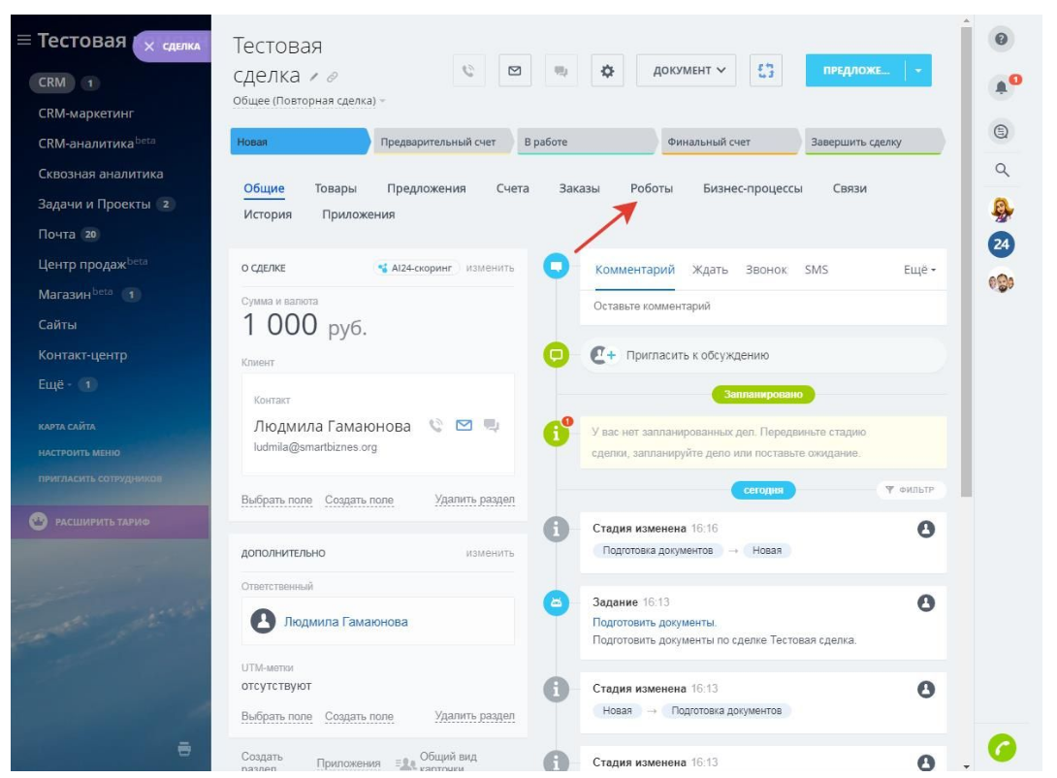Open notifications bell icon

[x=1001, y=86]
